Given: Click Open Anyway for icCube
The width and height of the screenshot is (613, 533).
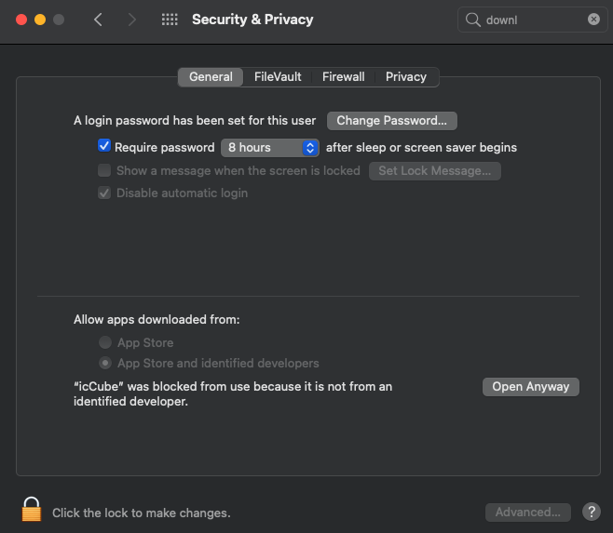Looking at the screenshot, I should (x=531, y=387).
